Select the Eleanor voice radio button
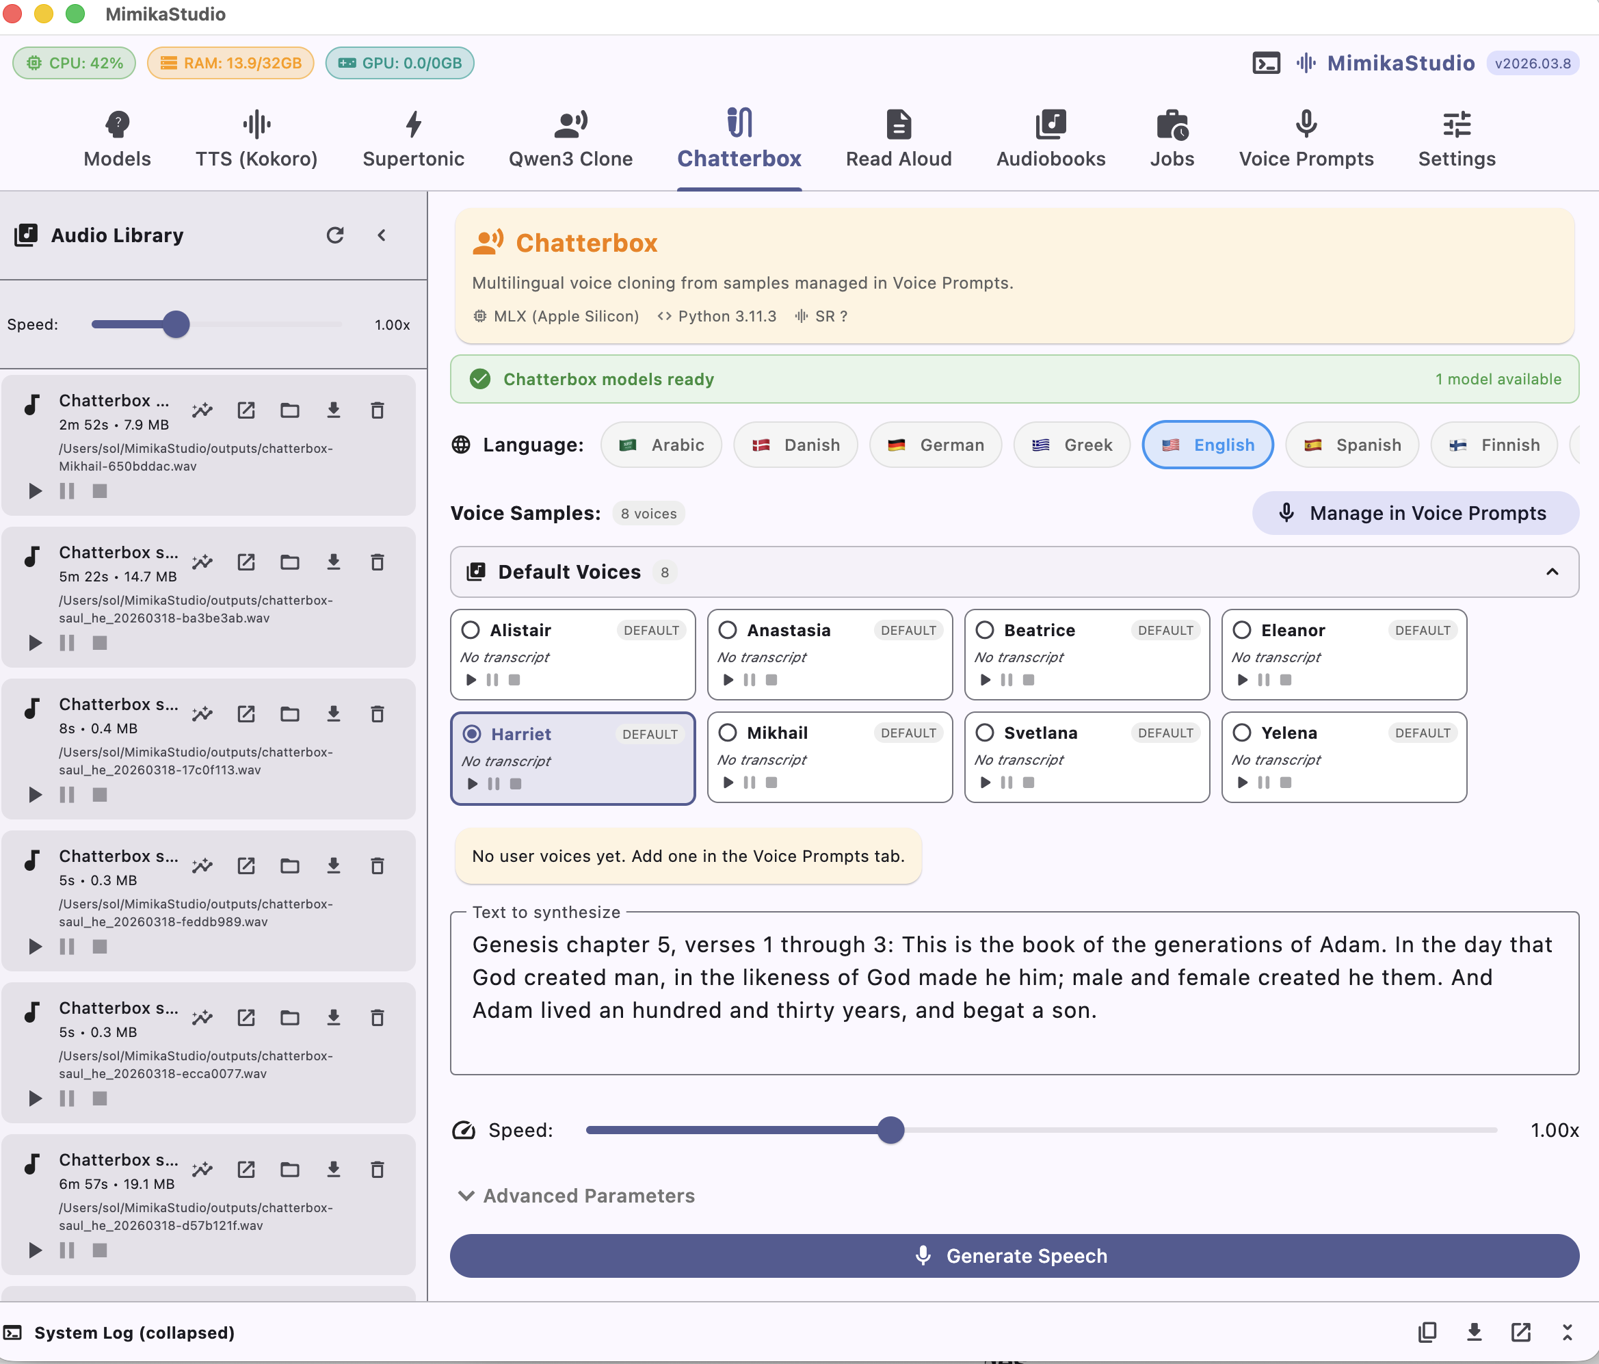The width and height of the screenshot is (1599, 1364). tap(1242, 630)
